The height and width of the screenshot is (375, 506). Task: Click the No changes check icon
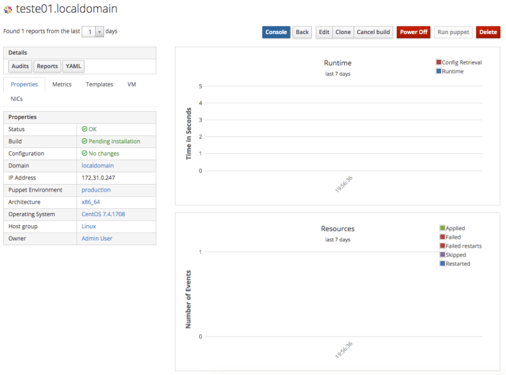click(x=84, y=154)
